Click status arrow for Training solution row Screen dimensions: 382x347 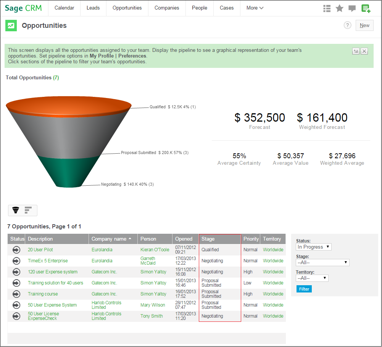pos(16,283)
